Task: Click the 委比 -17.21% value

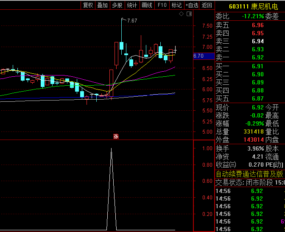Action: coord(253,17)
